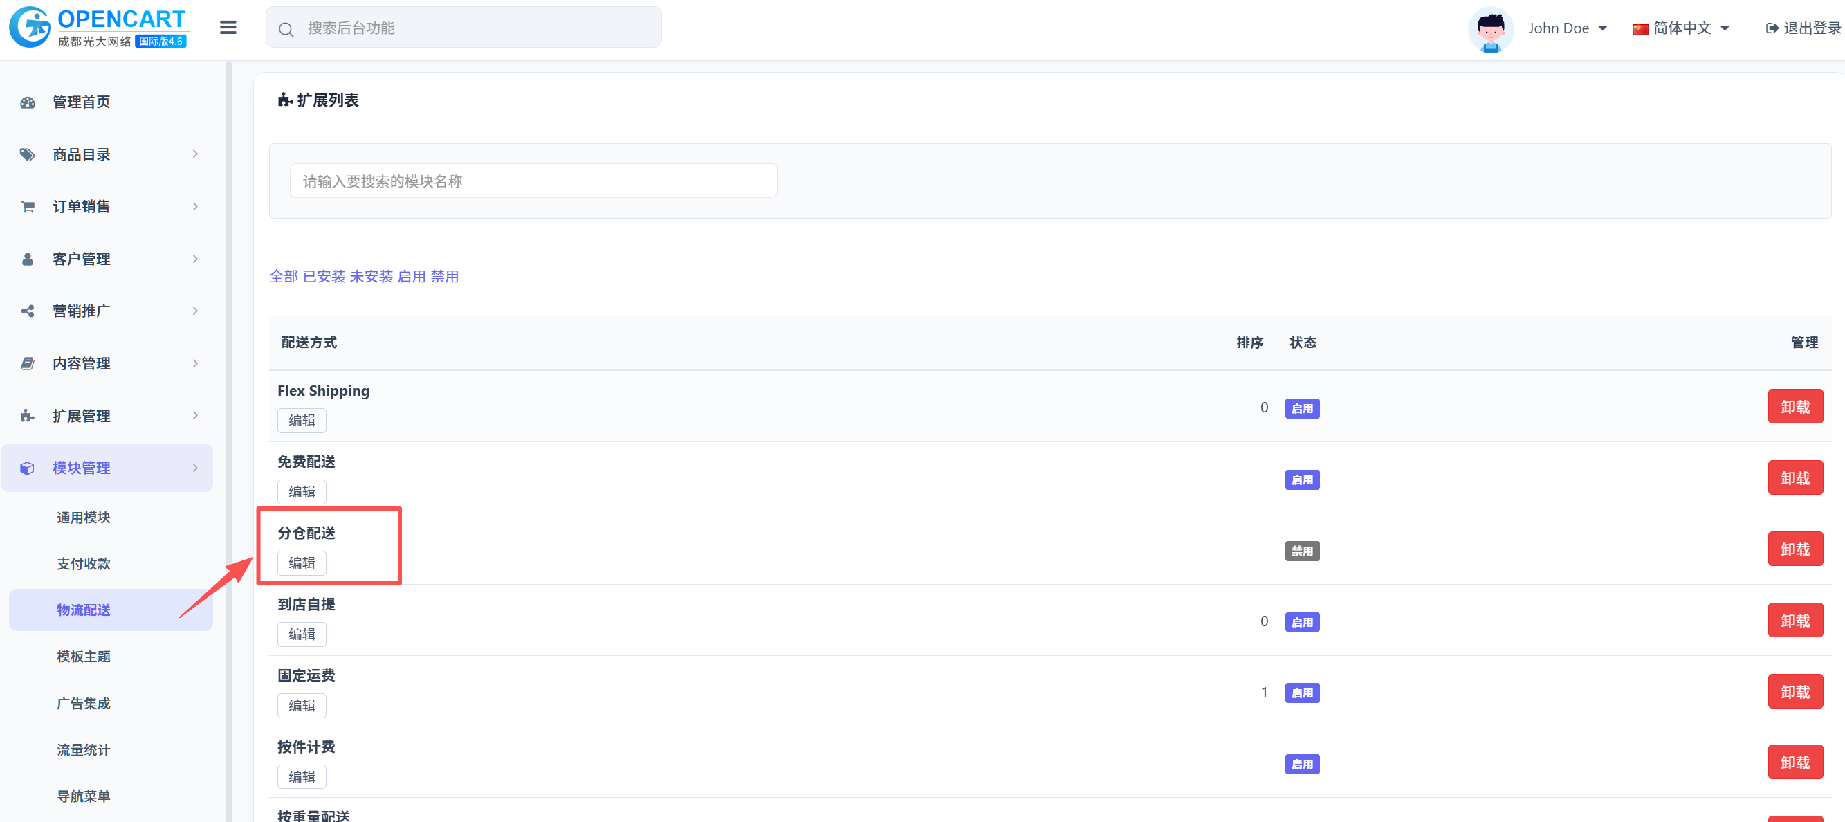Screen dimensions: 1845x822
Task: Edit the 分仓配送 shipping method
Action: click(302, 563)
